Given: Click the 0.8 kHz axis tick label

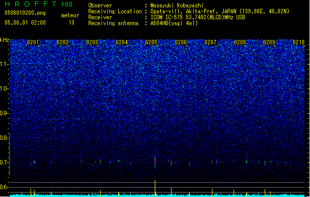Looking at the screenshot, I should 4,138.
